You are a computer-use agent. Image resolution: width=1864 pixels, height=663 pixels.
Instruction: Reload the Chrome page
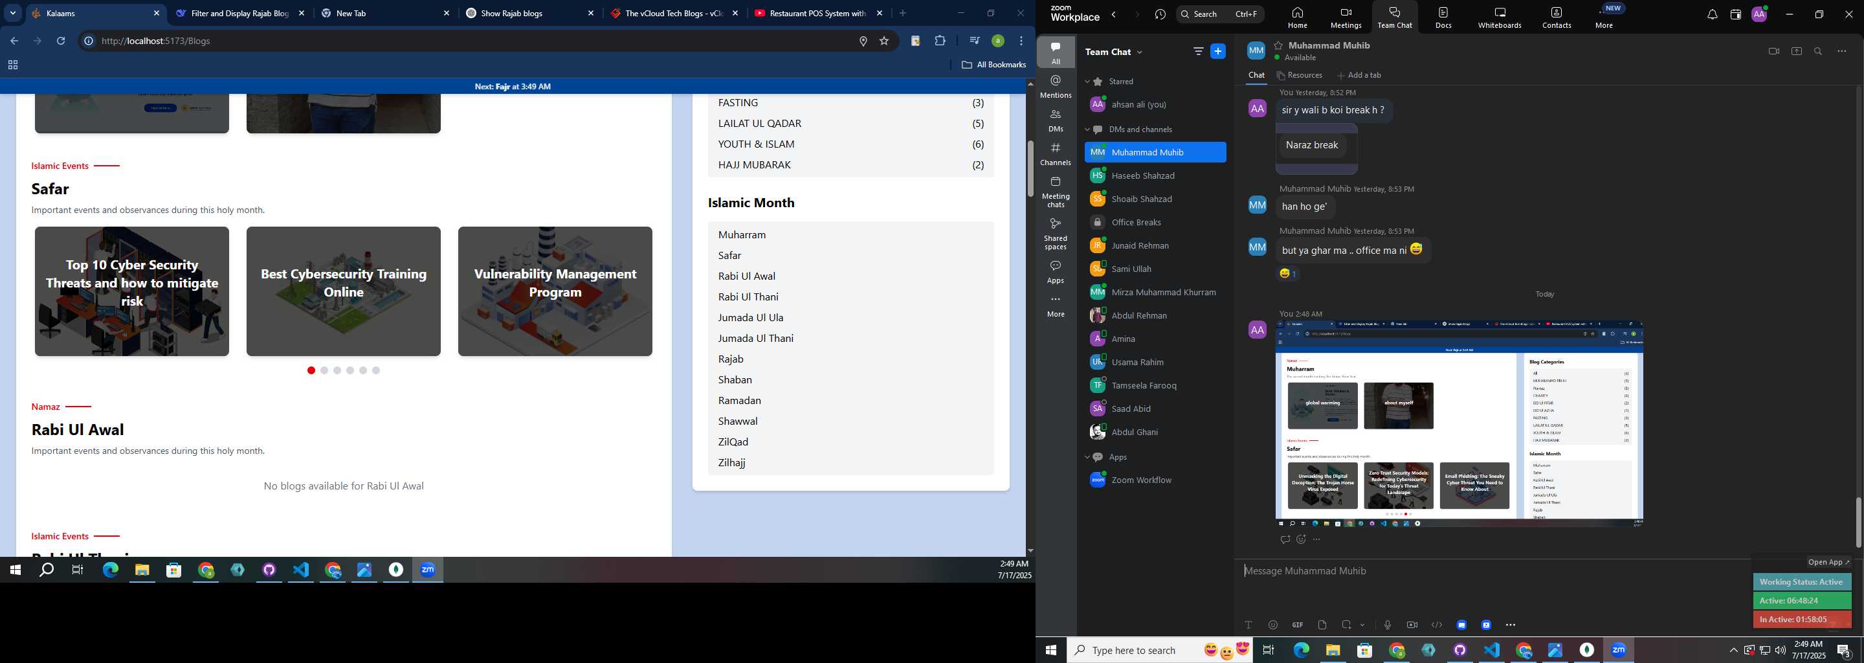(x=61, y=41)
